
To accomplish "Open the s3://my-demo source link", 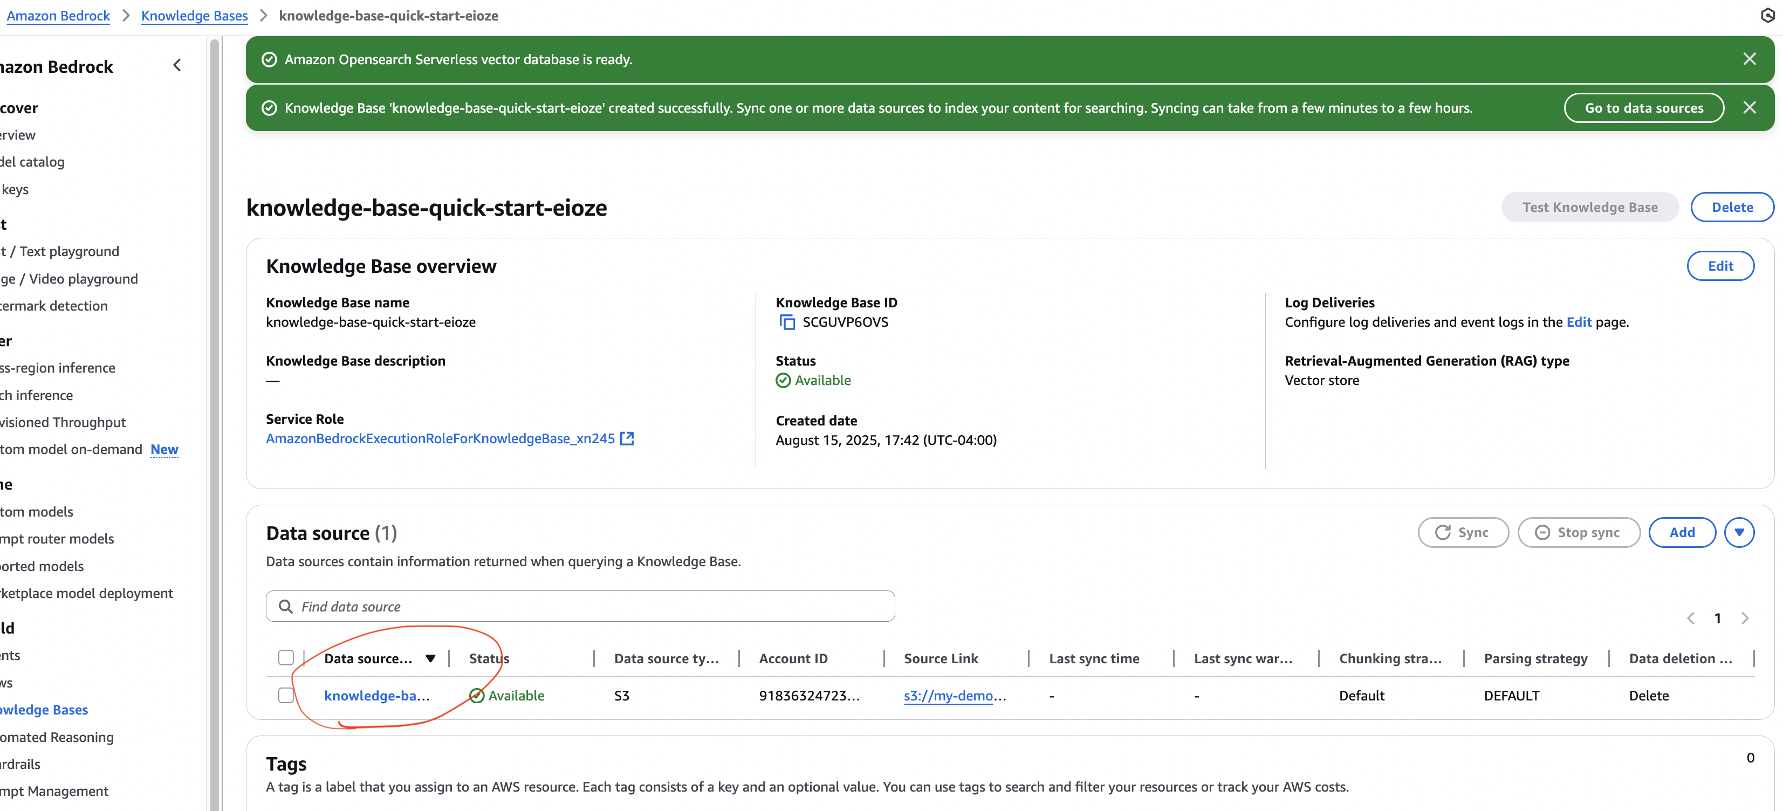I will point(948,696).
